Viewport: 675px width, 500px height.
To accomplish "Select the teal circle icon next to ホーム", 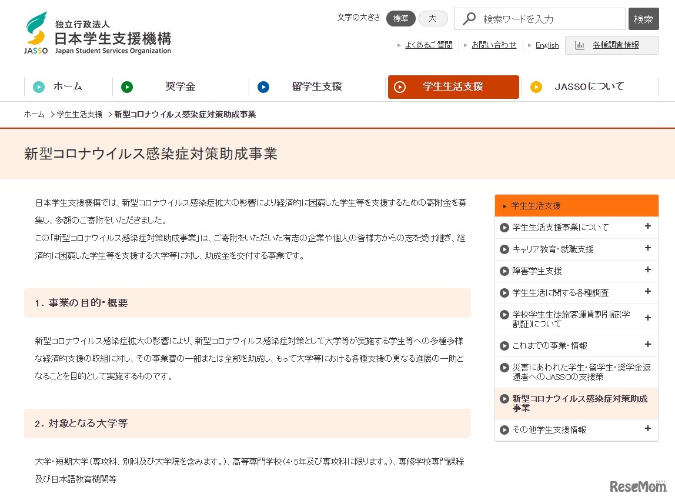I will [x=38, y=86].
